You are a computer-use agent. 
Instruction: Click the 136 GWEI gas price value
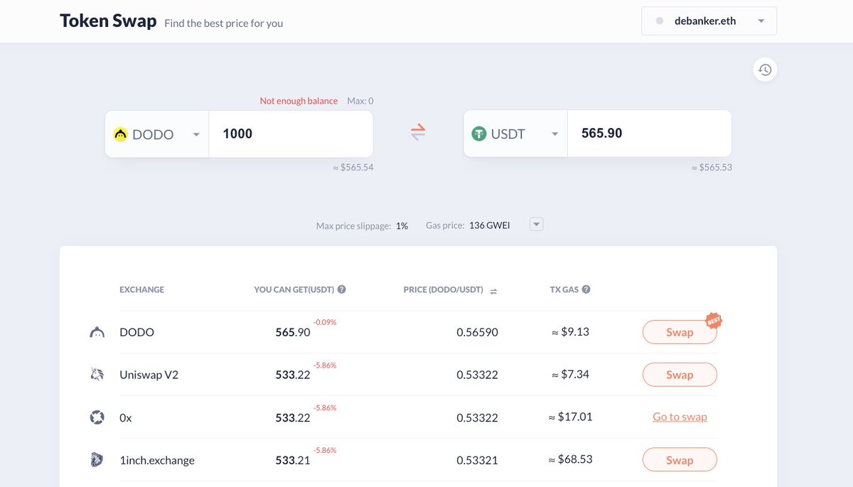coord(490,225)
